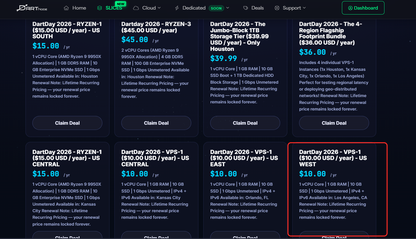Image resolution: width=416 pixels, height=239 pixels.
Task: Click title VPS-1 US EAST
Action: click(244, 158)
